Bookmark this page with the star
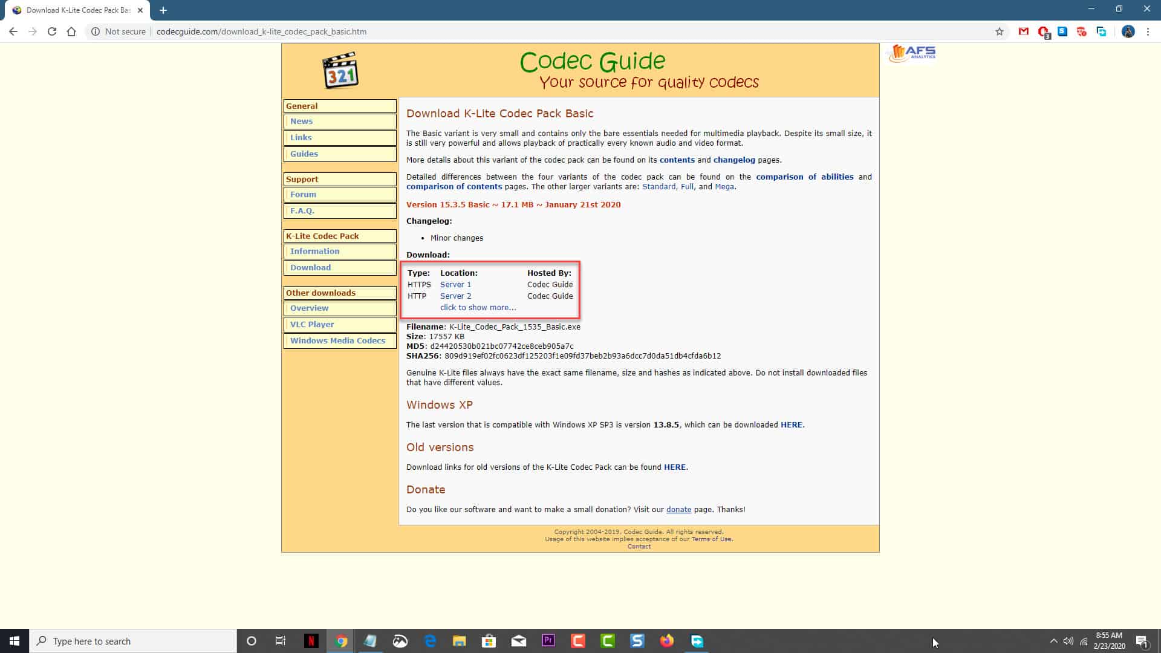Viewport: 1161px width, 653px height. coord(1000,31)
